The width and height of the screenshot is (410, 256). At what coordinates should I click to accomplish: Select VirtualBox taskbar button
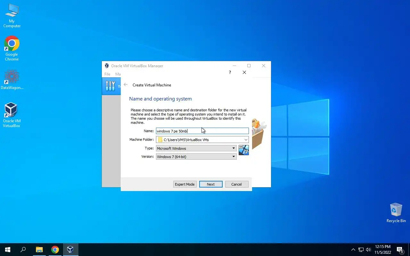tap(70, 250)
